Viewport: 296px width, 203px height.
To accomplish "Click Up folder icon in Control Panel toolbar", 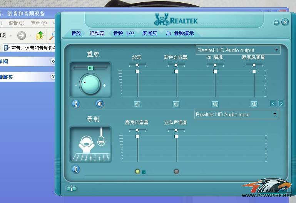I will [x=40, y=35].
